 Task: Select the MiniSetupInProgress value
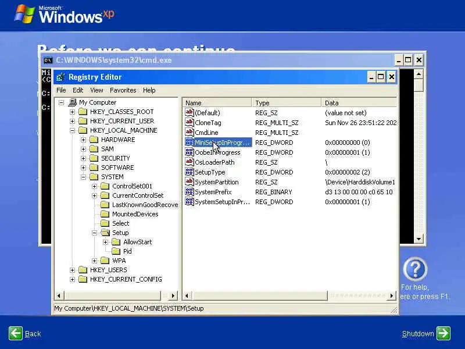click(x=222, y=143)
